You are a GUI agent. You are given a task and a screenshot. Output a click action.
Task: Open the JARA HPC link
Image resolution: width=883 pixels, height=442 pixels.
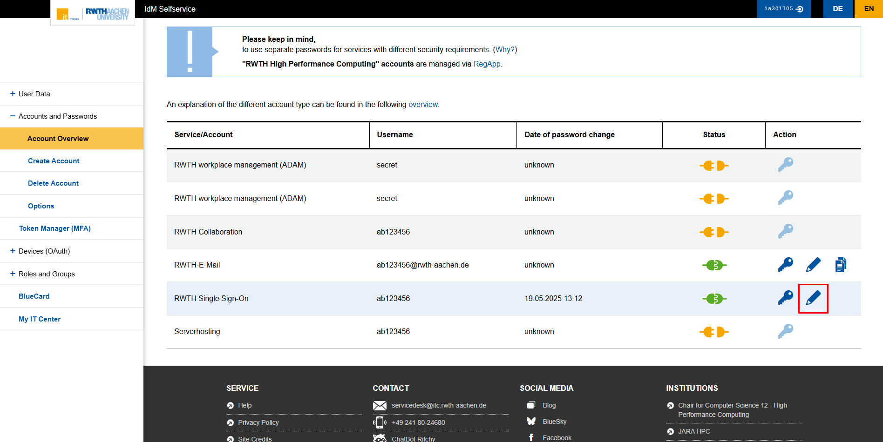[694, 431]
